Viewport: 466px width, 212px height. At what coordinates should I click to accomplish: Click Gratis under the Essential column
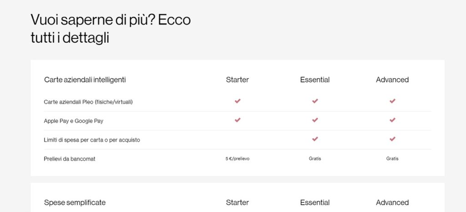(x=315, y=158)
